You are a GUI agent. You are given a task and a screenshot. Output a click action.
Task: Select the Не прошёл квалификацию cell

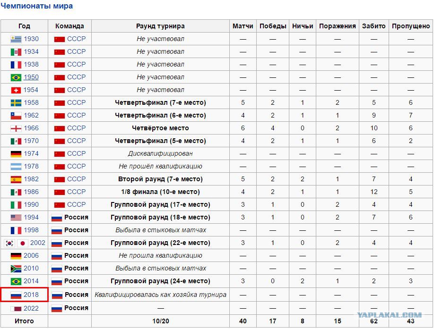click(160, 166)
